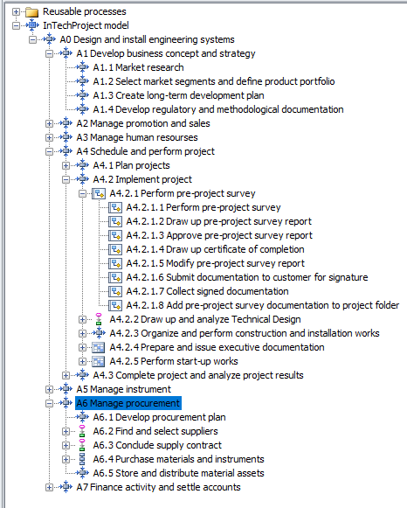Click the A4.2.1.6 Submit documentation icon
Screen dimensions: 407x508
[x=115, y=277]
